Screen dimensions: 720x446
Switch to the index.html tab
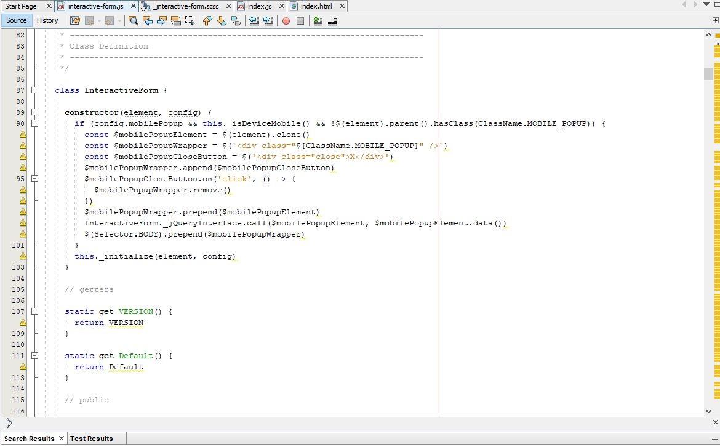316,6
